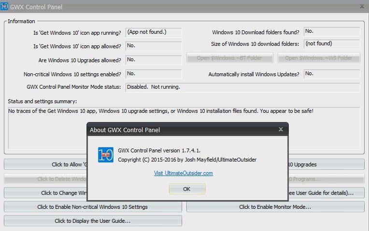Viewport: 369px width, 231px height.
Task: Click the 'Automatically install Windows Updates?' No field
Action: (332, 74)
